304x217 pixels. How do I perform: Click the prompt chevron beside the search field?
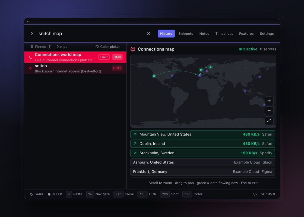32,34
